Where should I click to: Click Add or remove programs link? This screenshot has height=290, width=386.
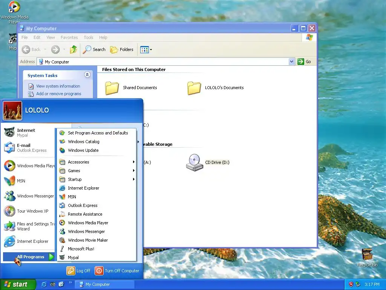coord(58,94)
